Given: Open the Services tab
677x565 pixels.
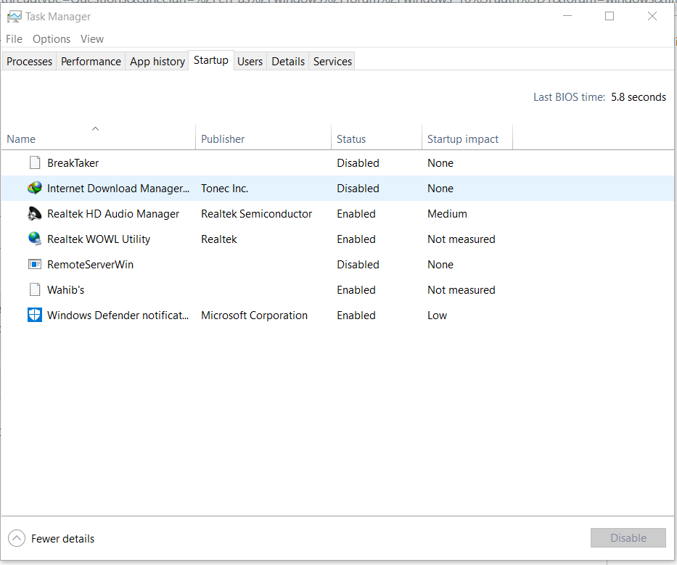Looking at the screenshot, I should click(332, 62).
